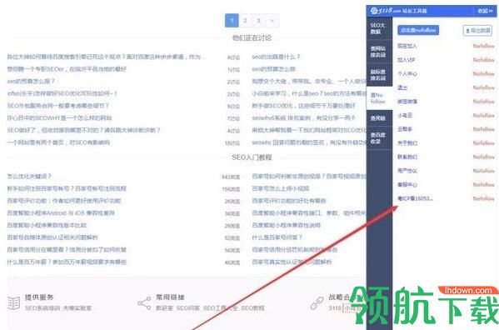
Task: Select the 关于我们 row in the nofollow list
Action: click(446, 143)
